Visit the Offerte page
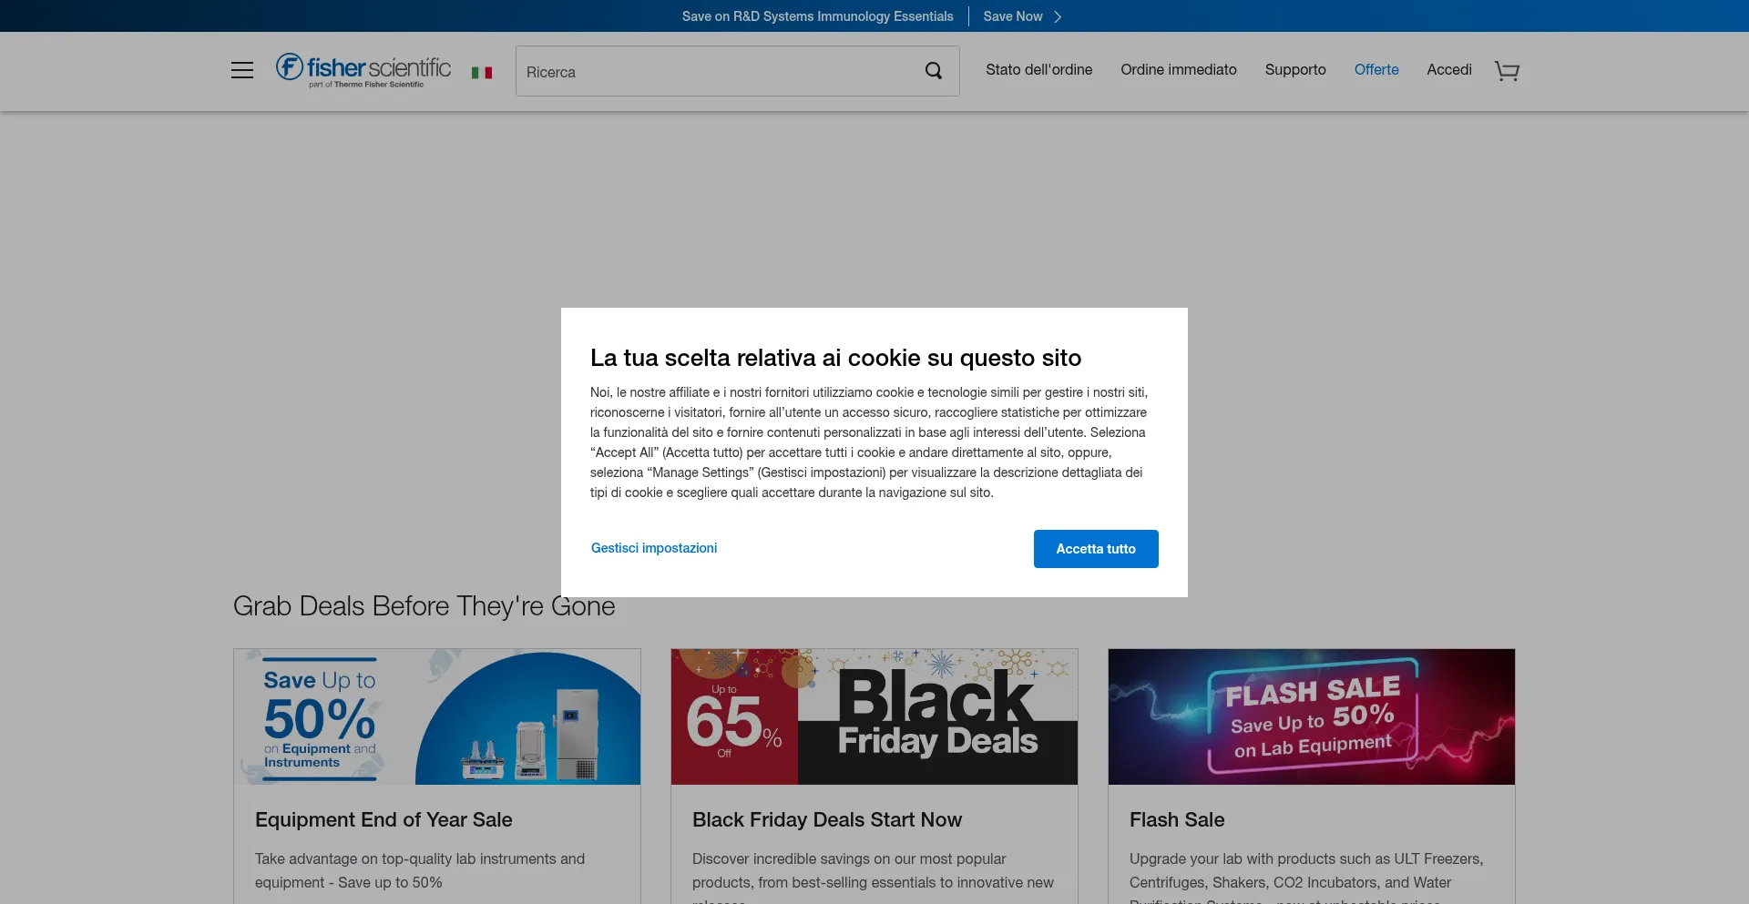Image resolution: width=1749 pixels, height=904 pixels. [x=1376, y=70]
